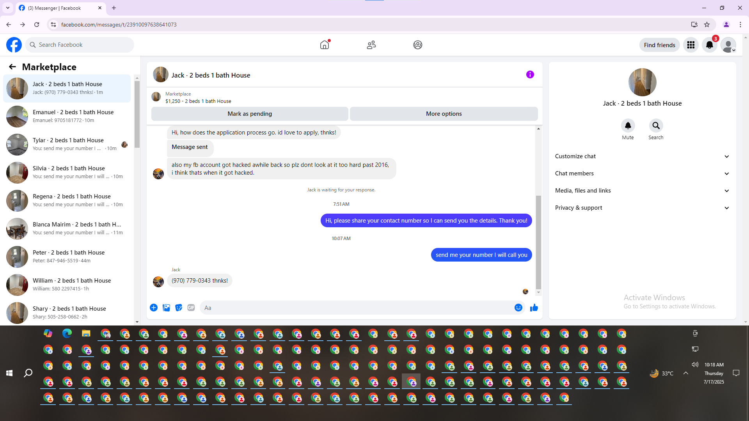Screen dimensions: 749x421
Task: Open Chrome profile icon
Action: (x=726, y=25)
